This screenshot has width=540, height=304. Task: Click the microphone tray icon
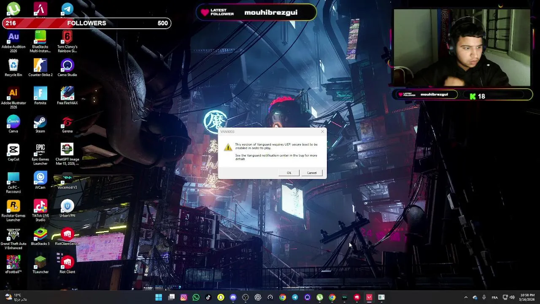484,297
